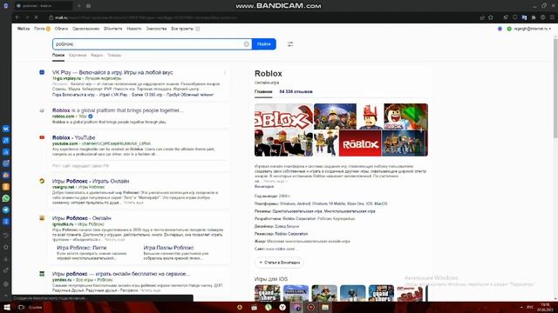
Task: Open Новости in the top bar
Action: pos(134,29)
